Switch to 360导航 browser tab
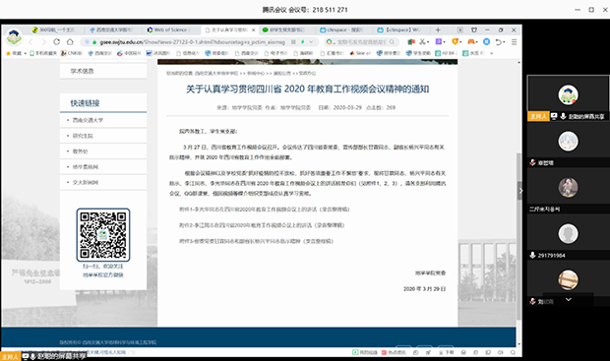This screenshot has height=361, width=610. pos(53,30)
